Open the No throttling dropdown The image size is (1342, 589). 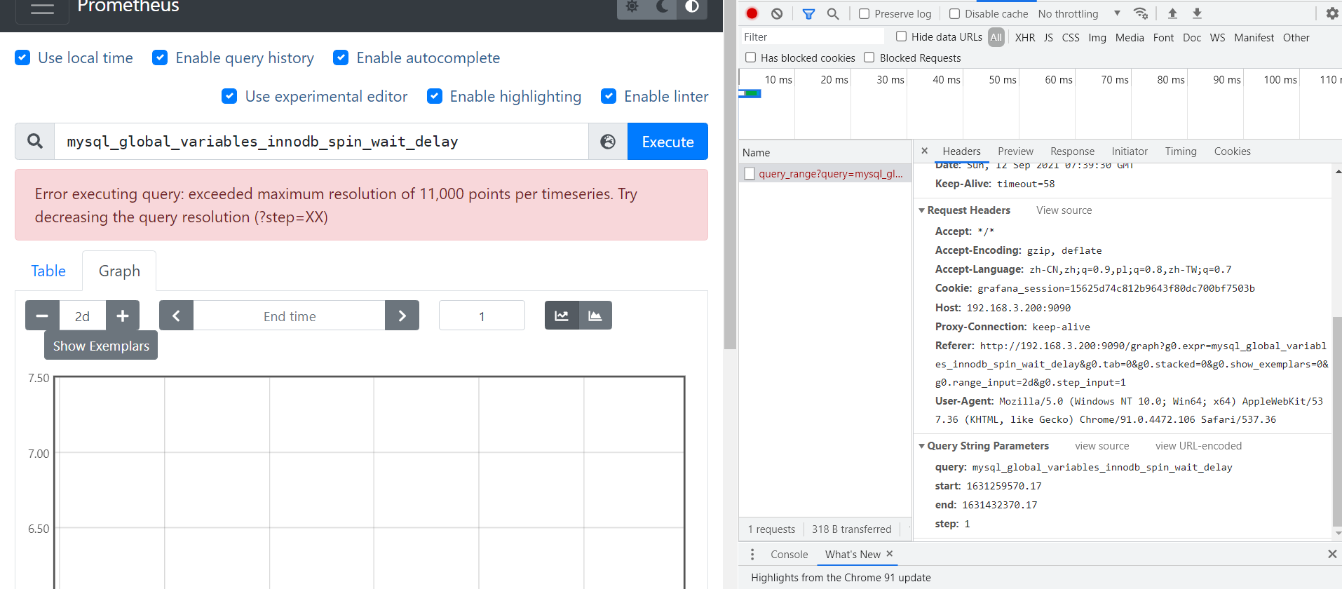point(1079,13)
